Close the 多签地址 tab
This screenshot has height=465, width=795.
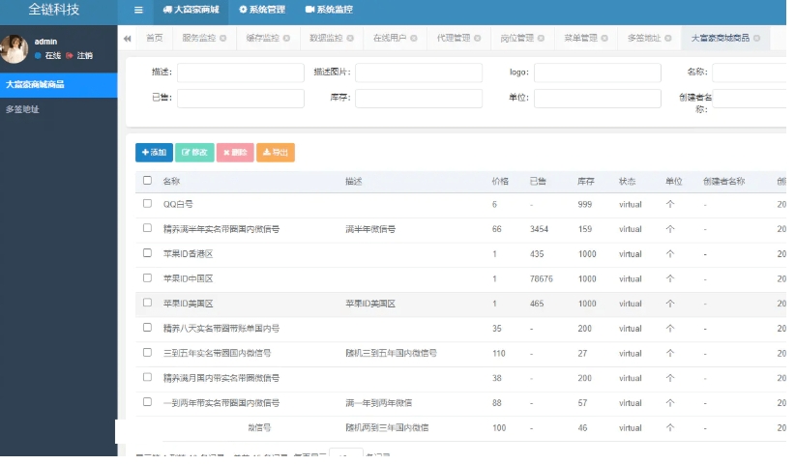pyautogui.click(x=667, y=38)
